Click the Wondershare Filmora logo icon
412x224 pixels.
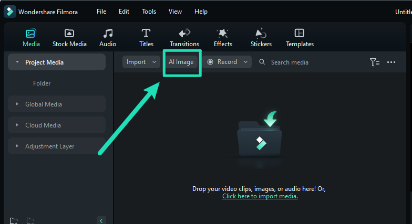tap(10, 12)
